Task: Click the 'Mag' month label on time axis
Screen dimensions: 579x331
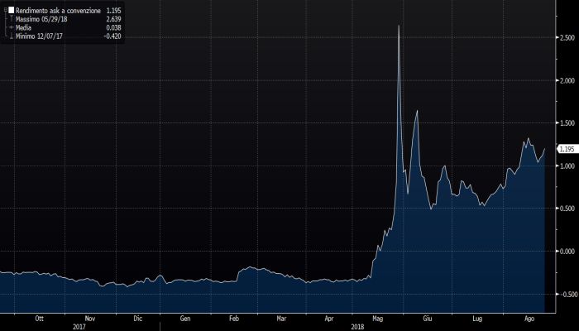Action: point(379,317)
